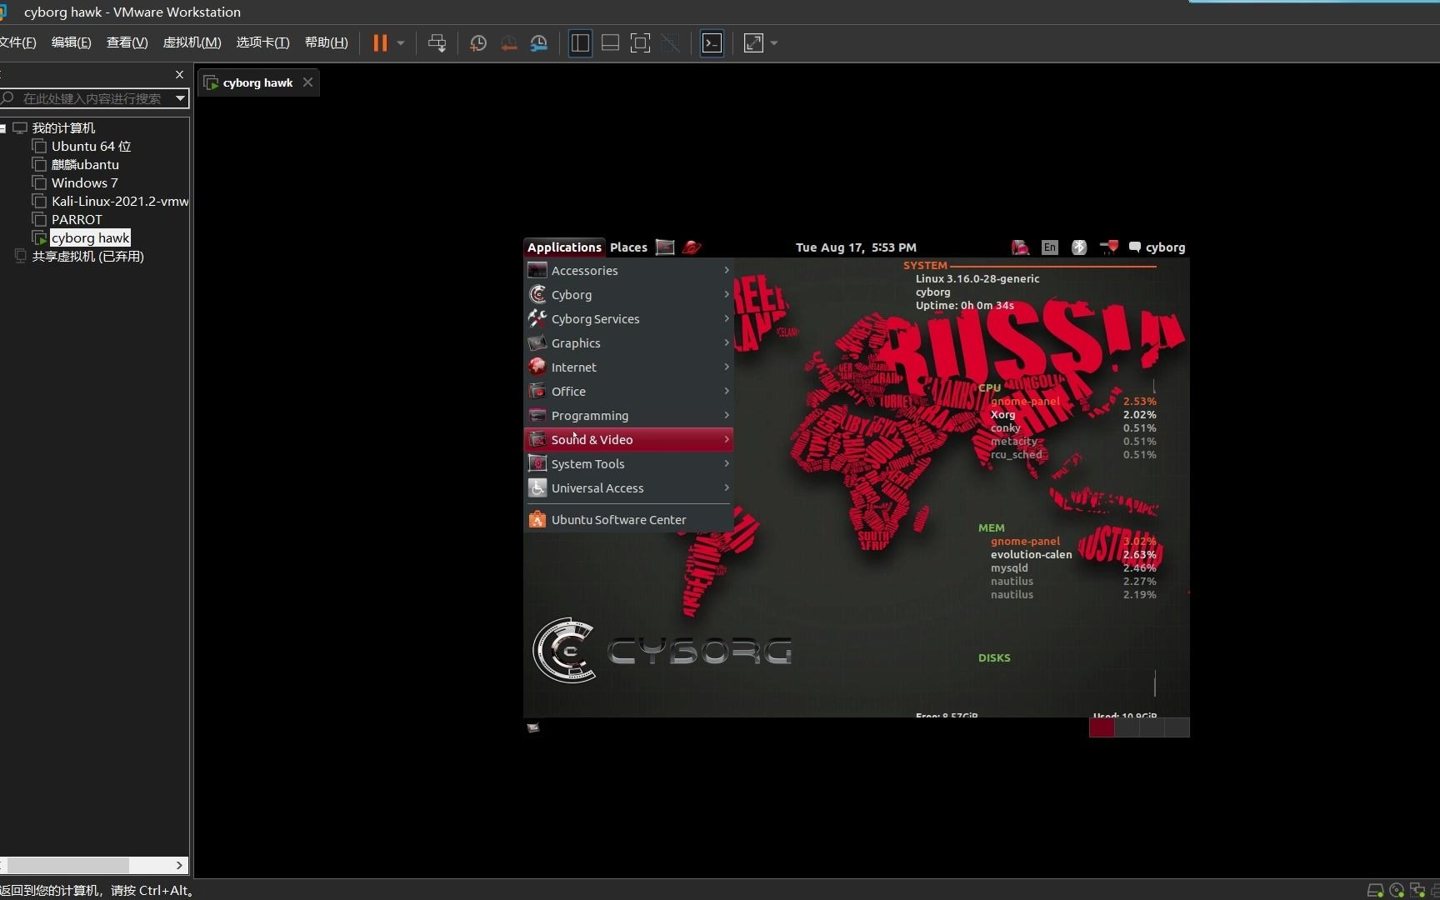Revert the VM to its snapshot

point(508,42)
